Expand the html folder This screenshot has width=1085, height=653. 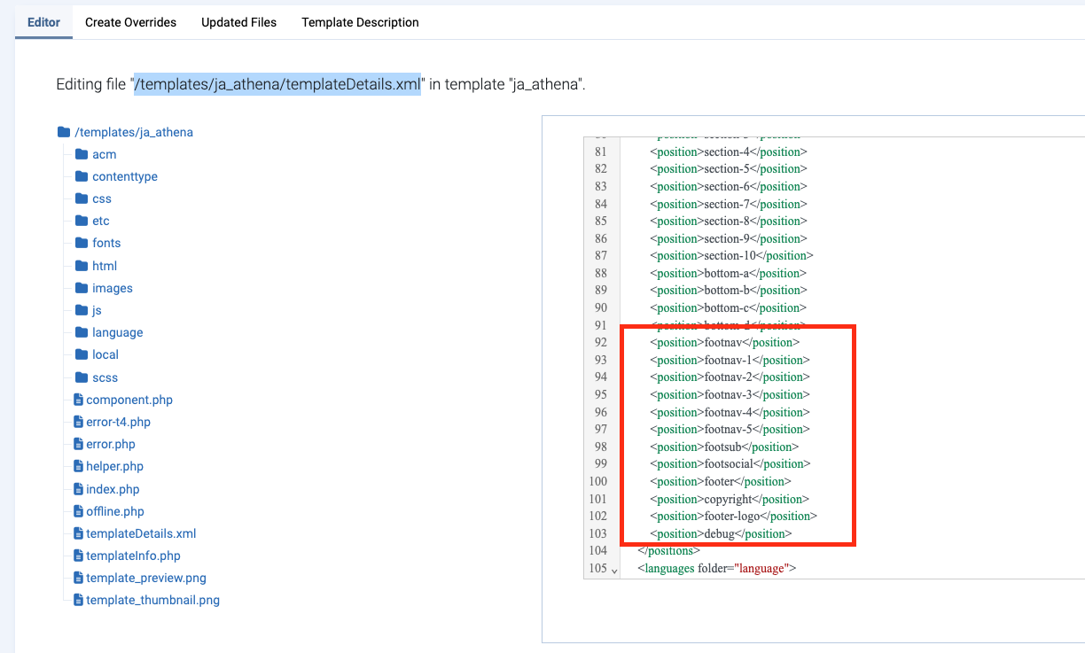coord(104,266)
